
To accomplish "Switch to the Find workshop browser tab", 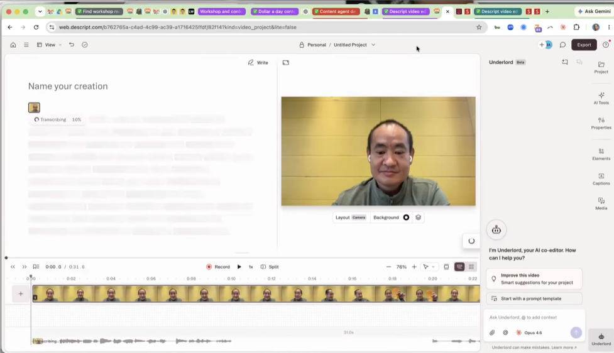I will pos(99,11).
